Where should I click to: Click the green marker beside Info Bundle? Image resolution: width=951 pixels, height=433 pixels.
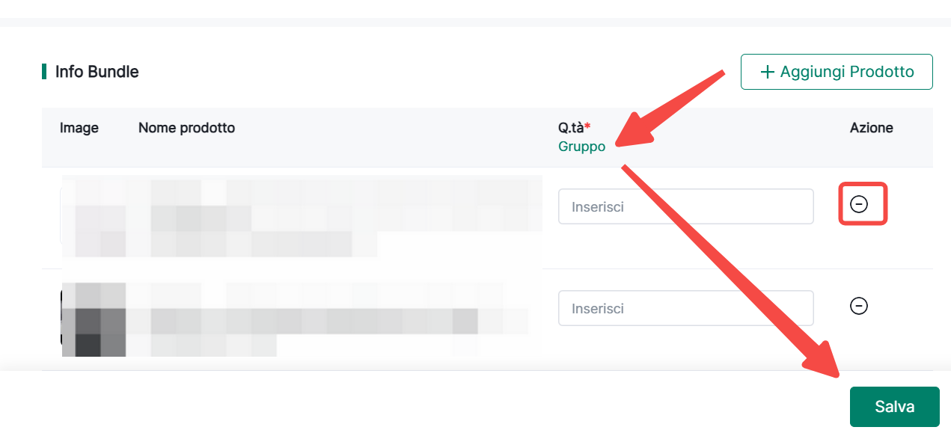44,72
